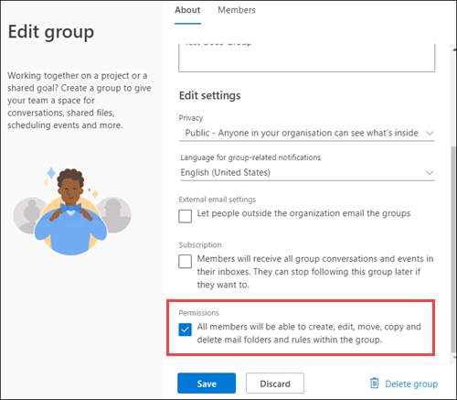Click the Discard button

275,384
